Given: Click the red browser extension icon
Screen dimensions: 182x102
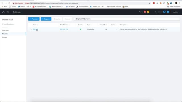Looking at the screenshot, I should pos(154,3).
